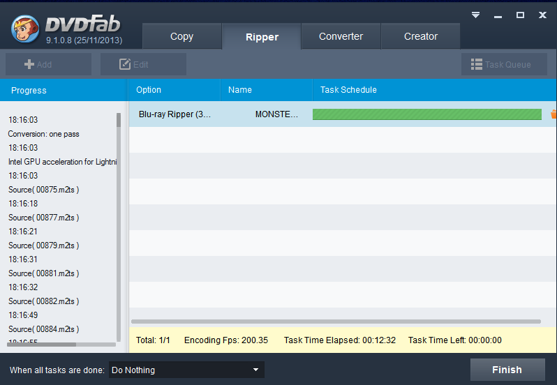Click the Finish button
This screenshot has width=557, height=385.
coord(507,370)
